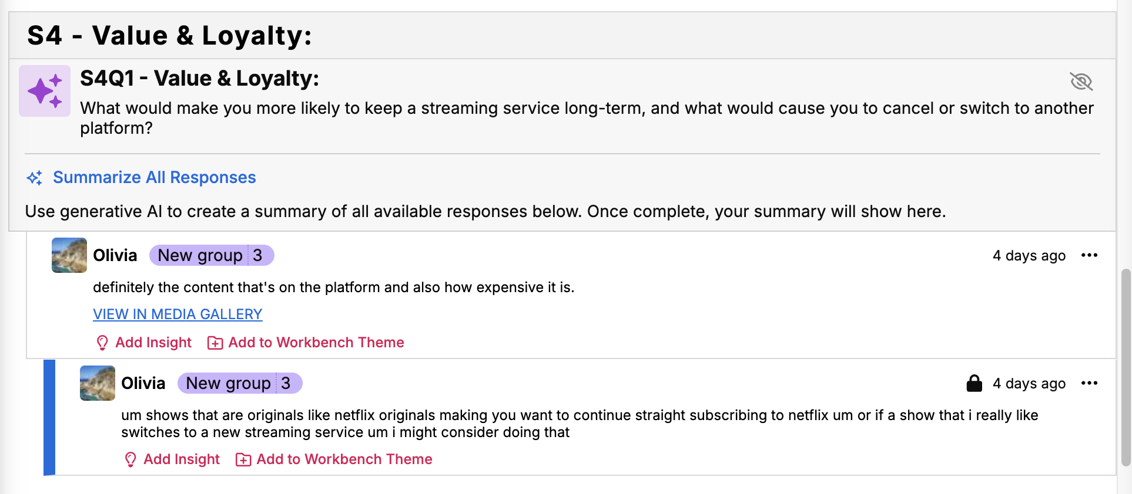Click the purple AI sparkle icon beside S4Q1

(x=45, y=91)
